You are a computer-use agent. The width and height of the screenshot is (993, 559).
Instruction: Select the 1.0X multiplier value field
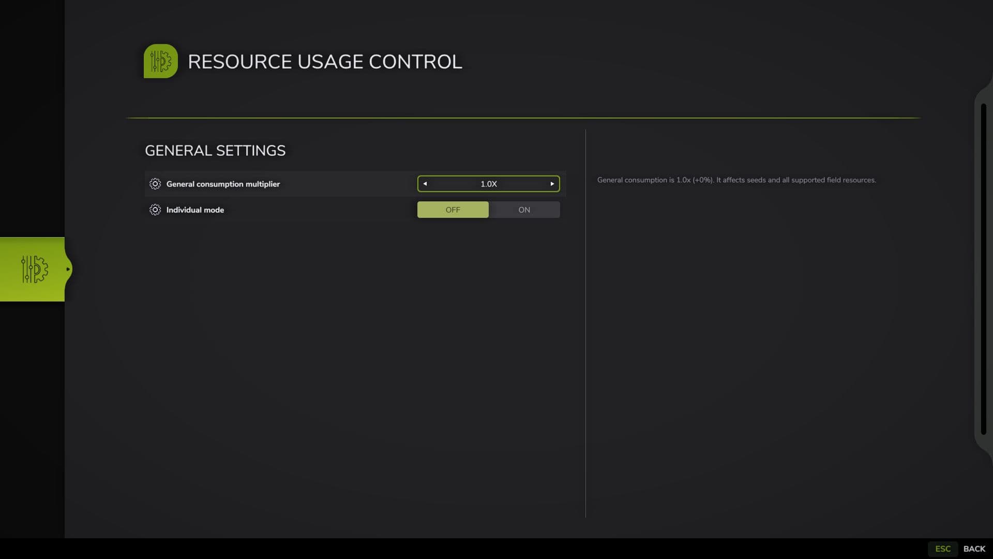click(x=489, y=184)
